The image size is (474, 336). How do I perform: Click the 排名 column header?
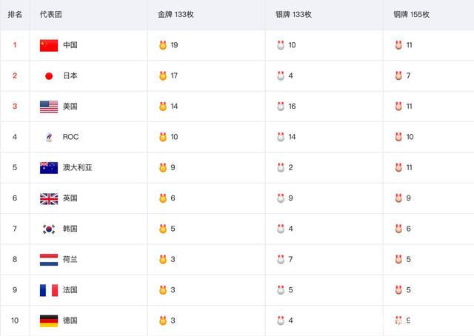point(15,15)
